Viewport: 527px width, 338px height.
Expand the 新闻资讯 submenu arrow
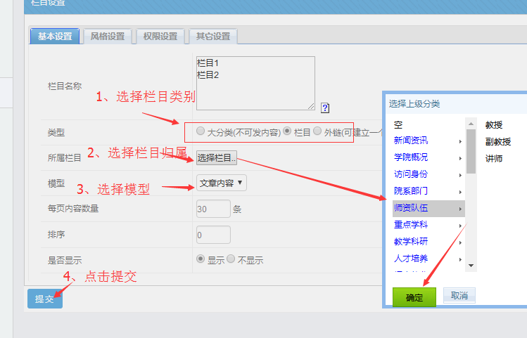point(460,141)
